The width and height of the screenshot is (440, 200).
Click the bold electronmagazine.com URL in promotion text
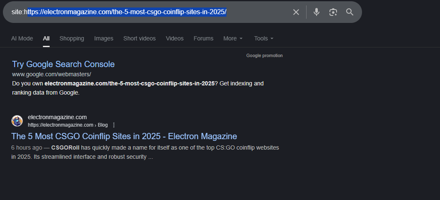click(130, 83)
